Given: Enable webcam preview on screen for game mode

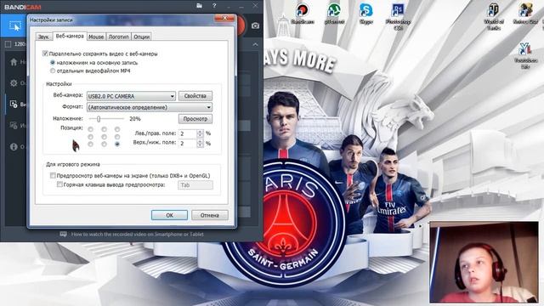Looking at the screenshot, I should point(53,176).
